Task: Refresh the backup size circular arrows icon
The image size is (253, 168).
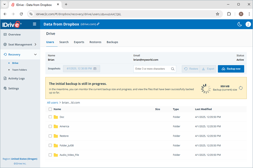Action: pos(241,88)
